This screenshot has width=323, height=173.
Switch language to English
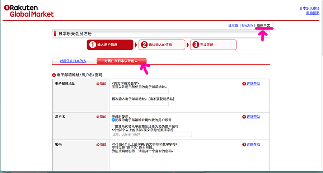pyautogui.click(x=247, y=25)
